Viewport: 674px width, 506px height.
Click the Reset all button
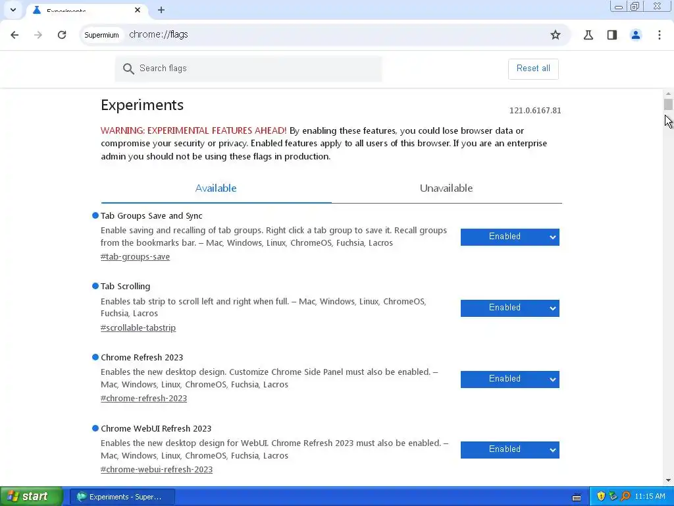533,69
